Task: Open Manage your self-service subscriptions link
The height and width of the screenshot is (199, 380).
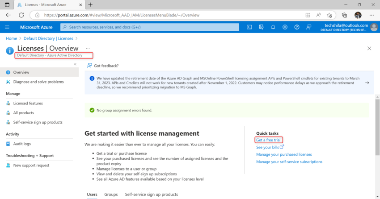Action: point(289,162)
